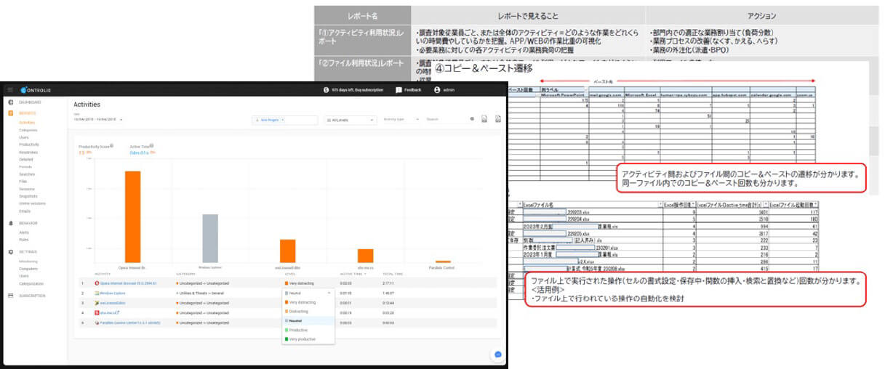
Task: Open the sho-me.ru activity link
Action: (108, 313)
